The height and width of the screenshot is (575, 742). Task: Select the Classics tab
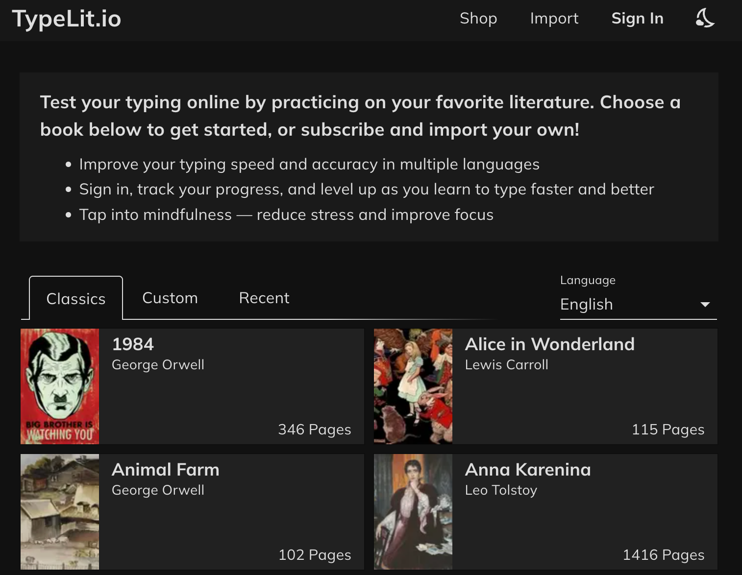tap(76, 298)
